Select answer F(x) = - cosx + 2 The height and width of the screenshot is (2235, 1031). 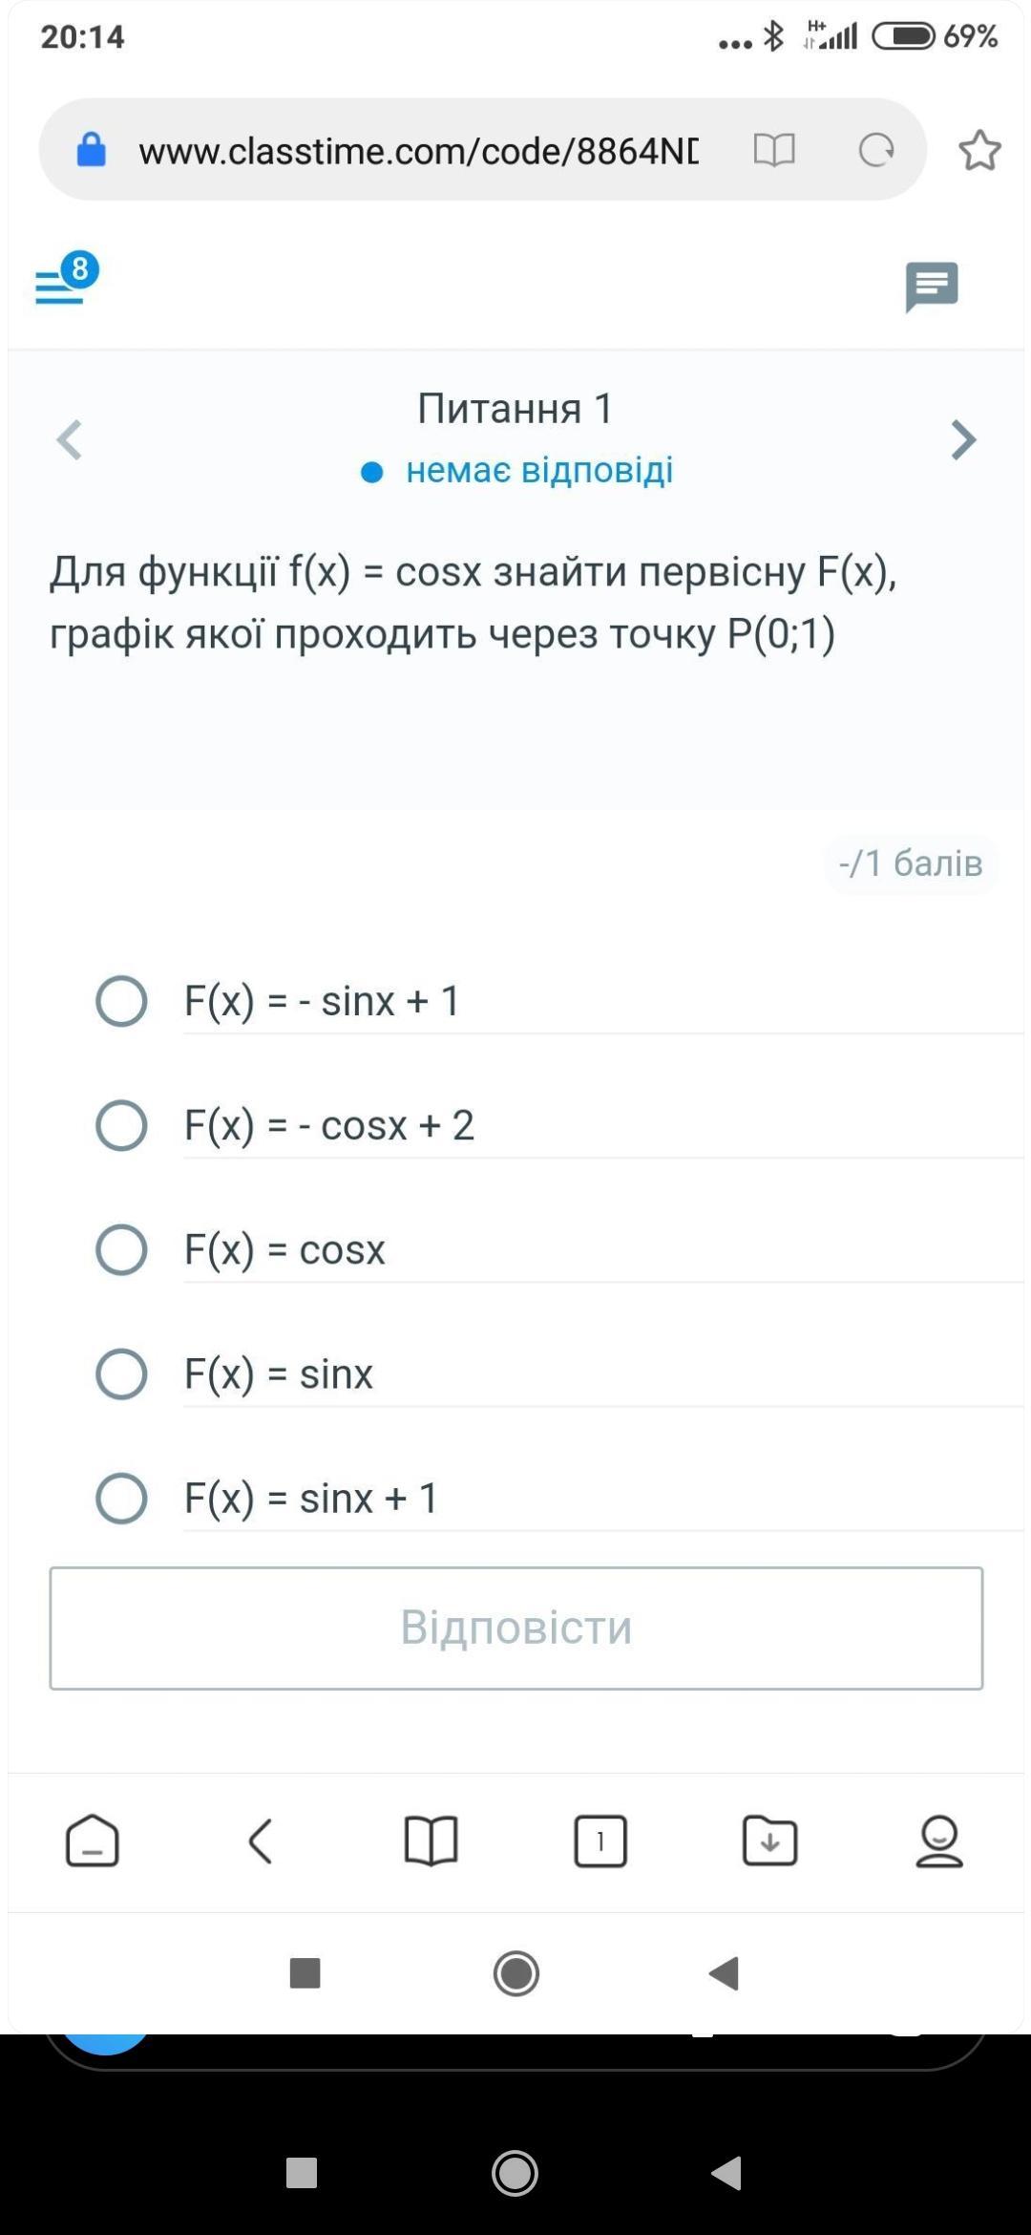click(122, 1125)
